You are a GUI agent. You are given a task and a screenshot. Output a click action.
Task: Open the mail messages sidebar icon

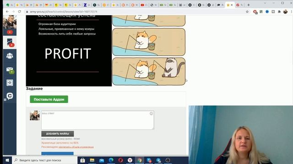(x=10, y=70)
